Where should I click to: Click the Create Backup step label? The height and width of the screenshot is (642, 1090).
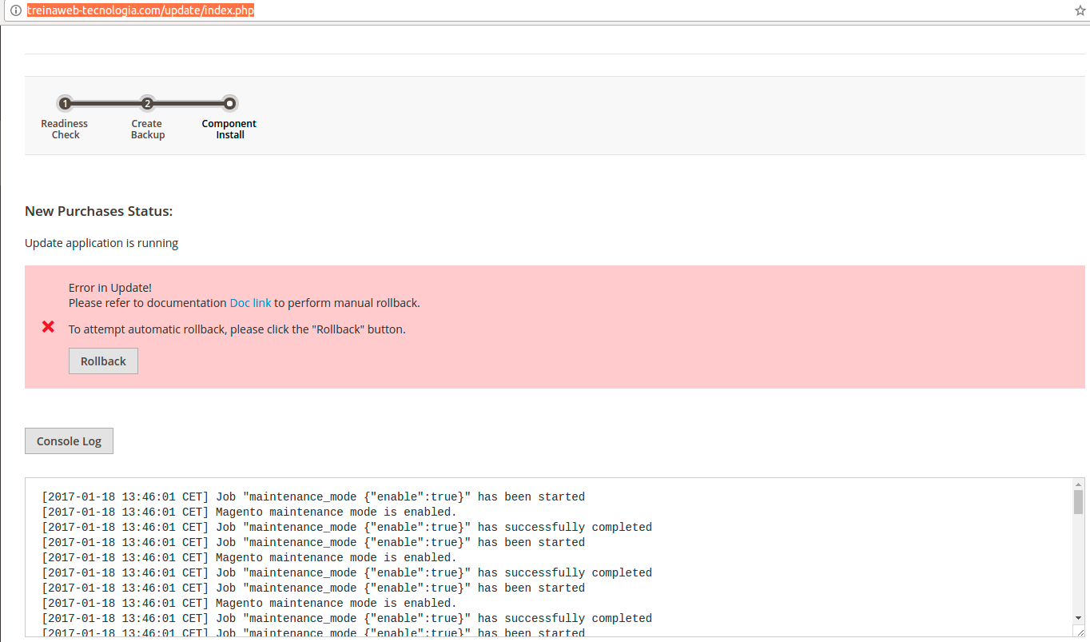[x=147, y=129]
